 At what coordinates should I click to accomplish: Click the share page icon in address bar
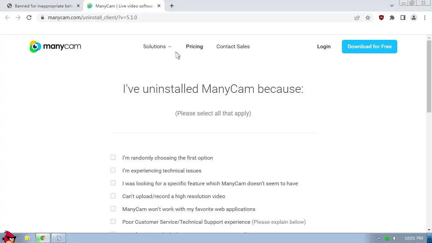point(357,18)
